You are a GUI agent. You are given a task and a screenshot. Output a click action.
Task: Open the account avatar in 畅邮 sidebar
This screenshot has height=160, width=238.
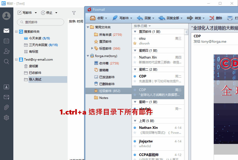click(6, 16)
